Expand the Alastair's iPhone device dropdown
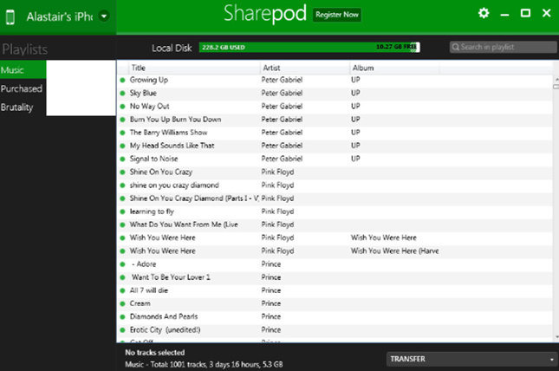This screenshot has height=371, width=559. pos(104,16)
